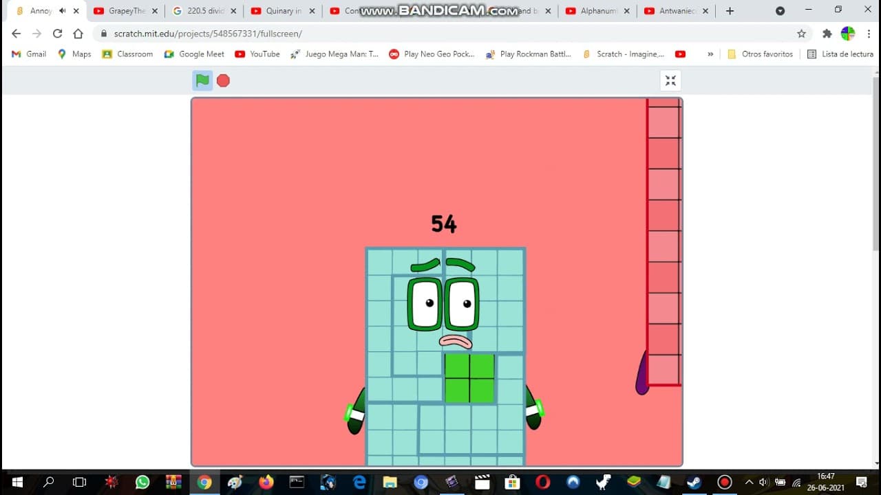Start the project with the green flag
Viewport: 881px width, 495px height.
tap(202, 80)
